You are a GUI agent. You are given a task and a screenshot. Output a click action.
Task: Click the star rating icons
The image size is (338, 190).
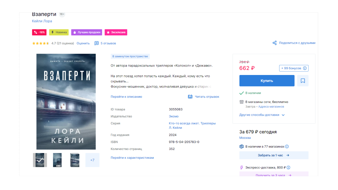[41, 43]
